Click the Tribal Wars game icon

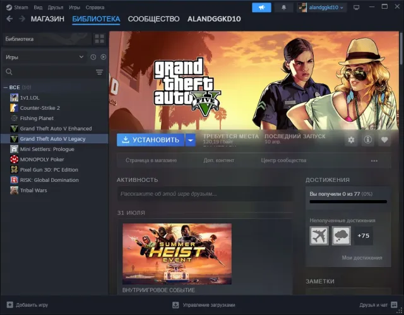coord(14,191)
